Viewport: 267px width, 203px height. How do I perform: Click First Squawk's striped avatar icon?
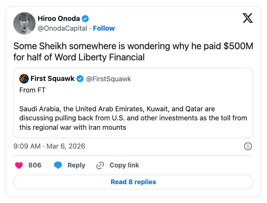coord(24,79)
